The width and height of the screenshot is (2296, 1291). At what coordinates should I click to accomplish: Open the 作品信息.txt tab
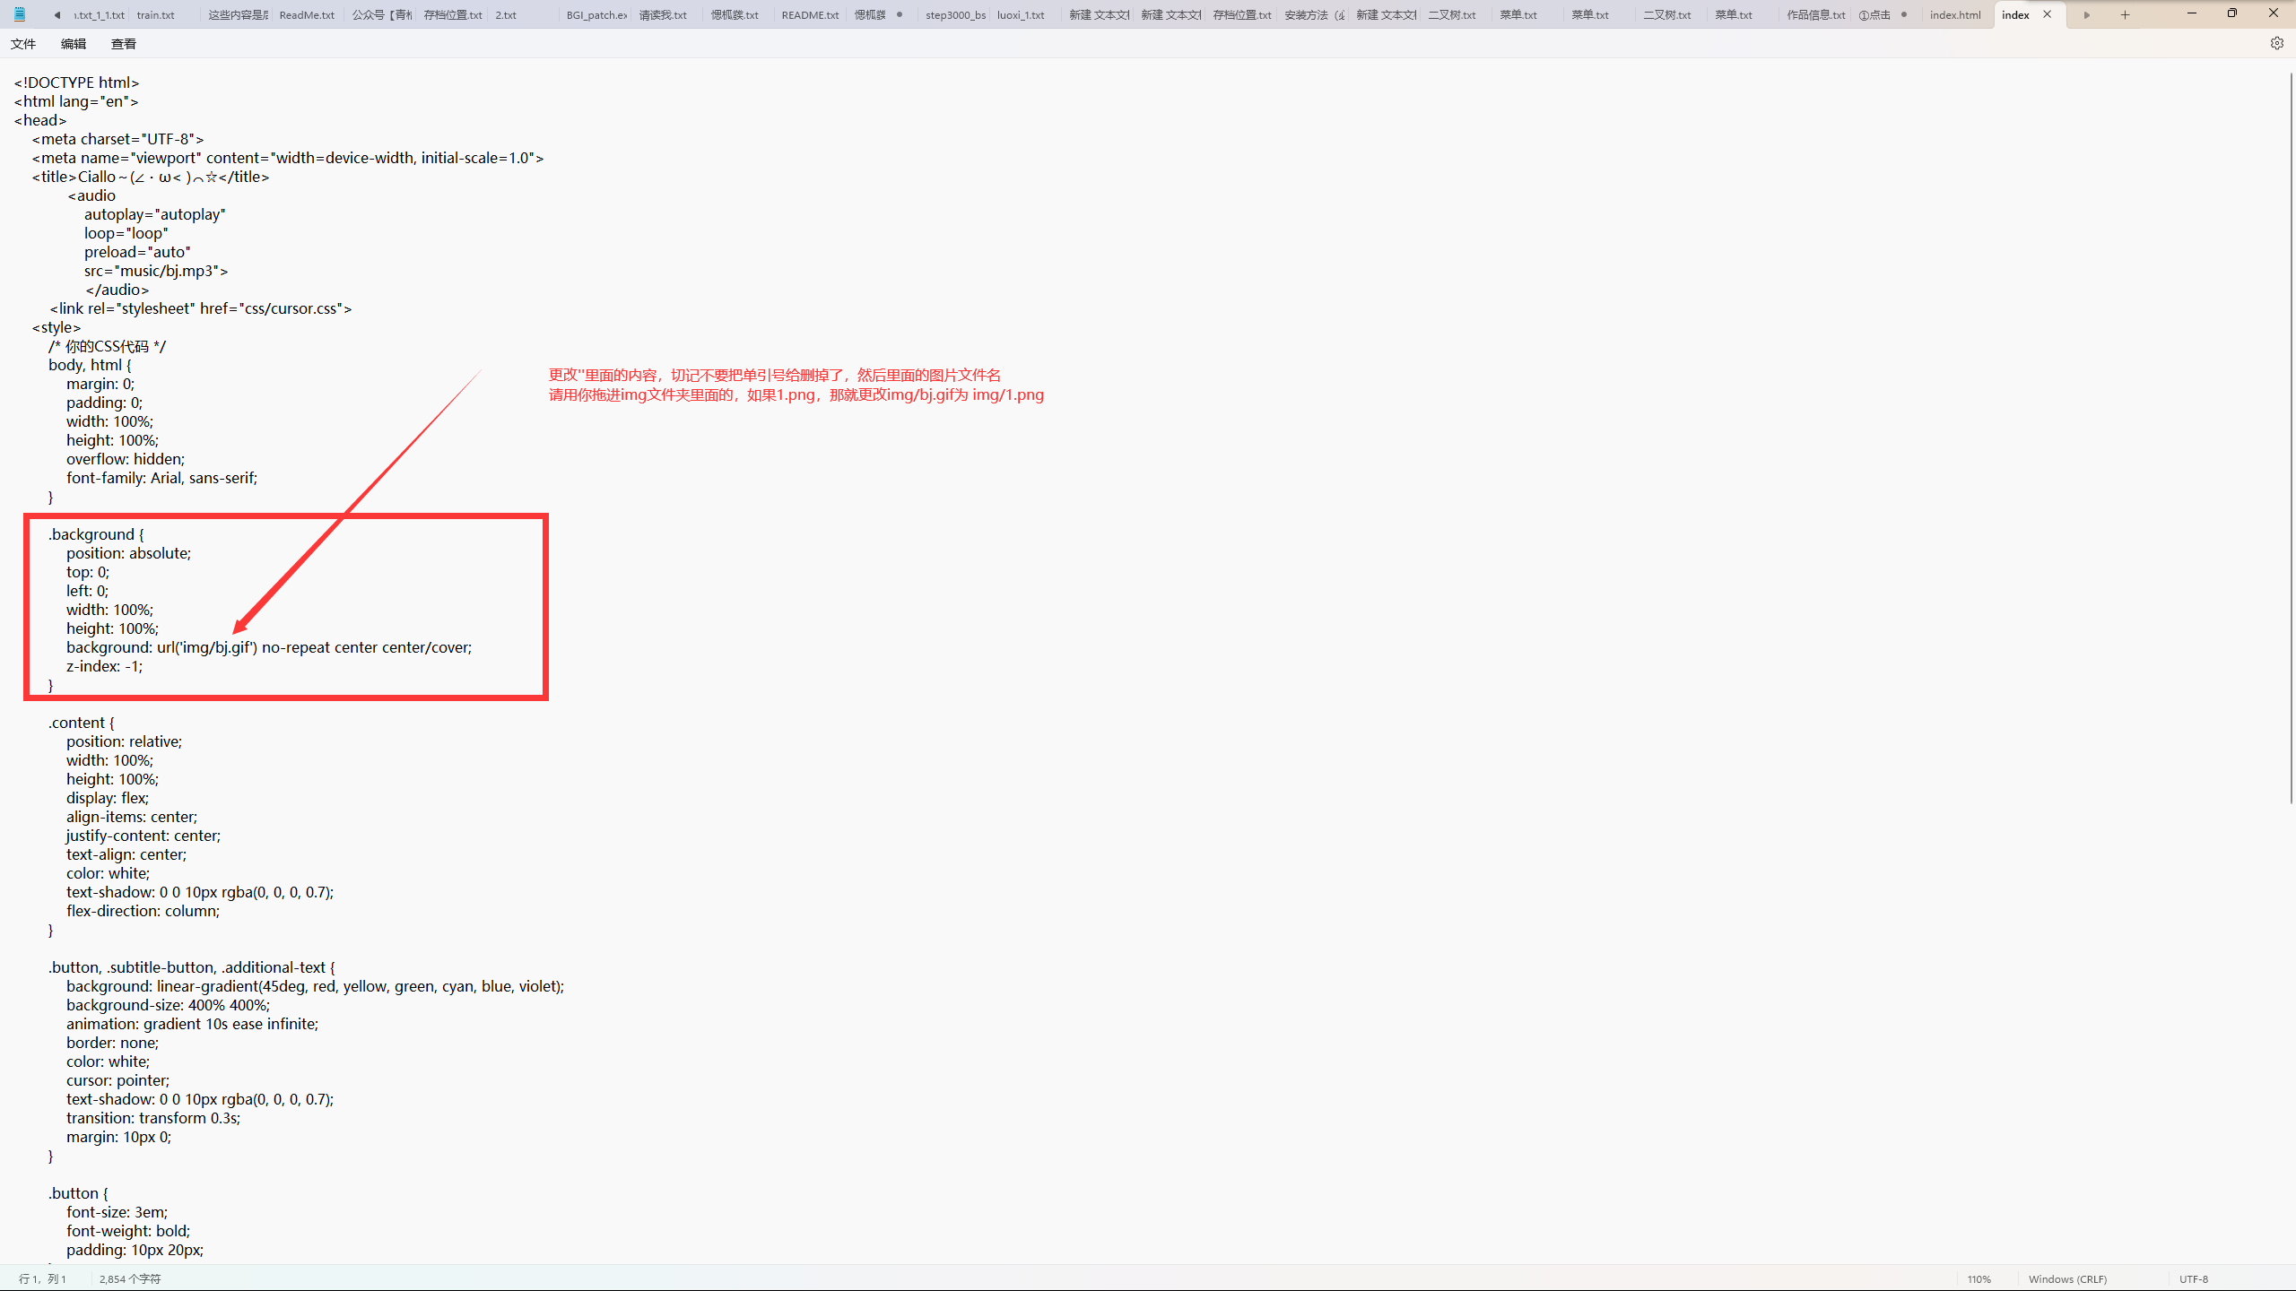pos(1815,15)
